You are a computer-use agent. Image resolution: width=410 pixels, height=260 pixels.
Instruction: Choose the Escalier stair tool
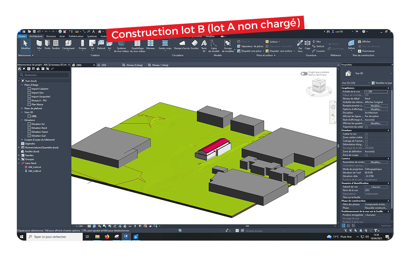pos(195,45)
